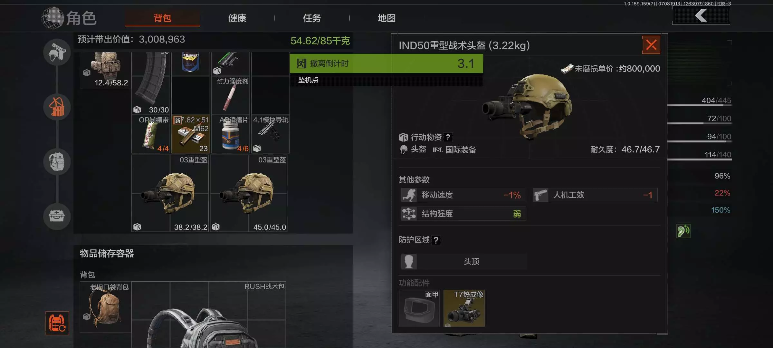Toggle the green hearing ear icon
This screenshot has height=348, width=773.
pyautogui.click(x=683, y=231)
